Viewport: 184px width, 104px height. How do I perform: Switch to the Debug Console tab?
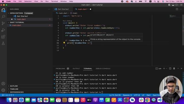click(103, 68)
